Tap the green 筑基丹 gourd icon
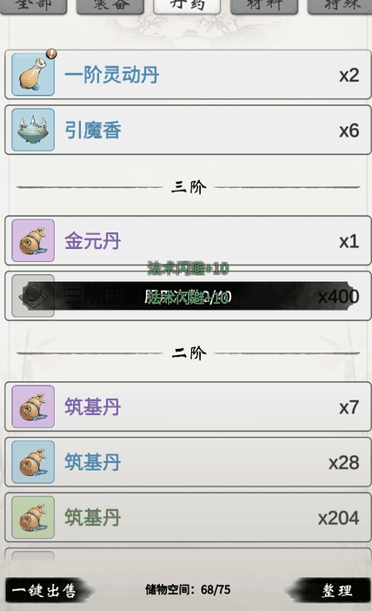The height and width of the screenshot is (611, 372). (x=33, y=517)
